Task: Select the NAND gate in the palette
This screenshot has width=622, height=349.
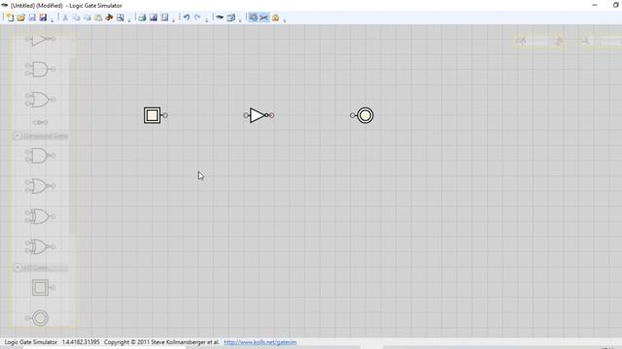Action: tap(40, 155)
